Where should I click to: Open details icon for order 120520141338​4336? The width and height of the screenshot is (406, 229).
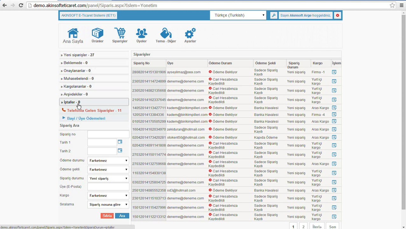pyautogui.click(x=334, y=115)
